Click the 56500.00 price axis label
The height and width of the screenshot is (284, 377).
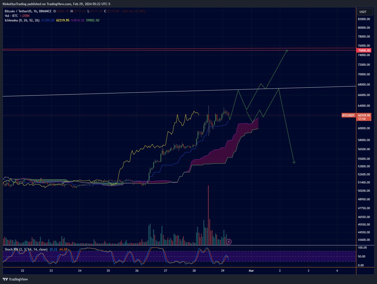(364, 149)
